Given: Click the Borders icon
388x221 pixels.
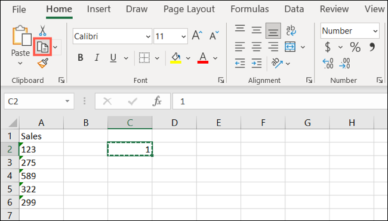Looking at the screenshot, I should click(x=144, y=58).
